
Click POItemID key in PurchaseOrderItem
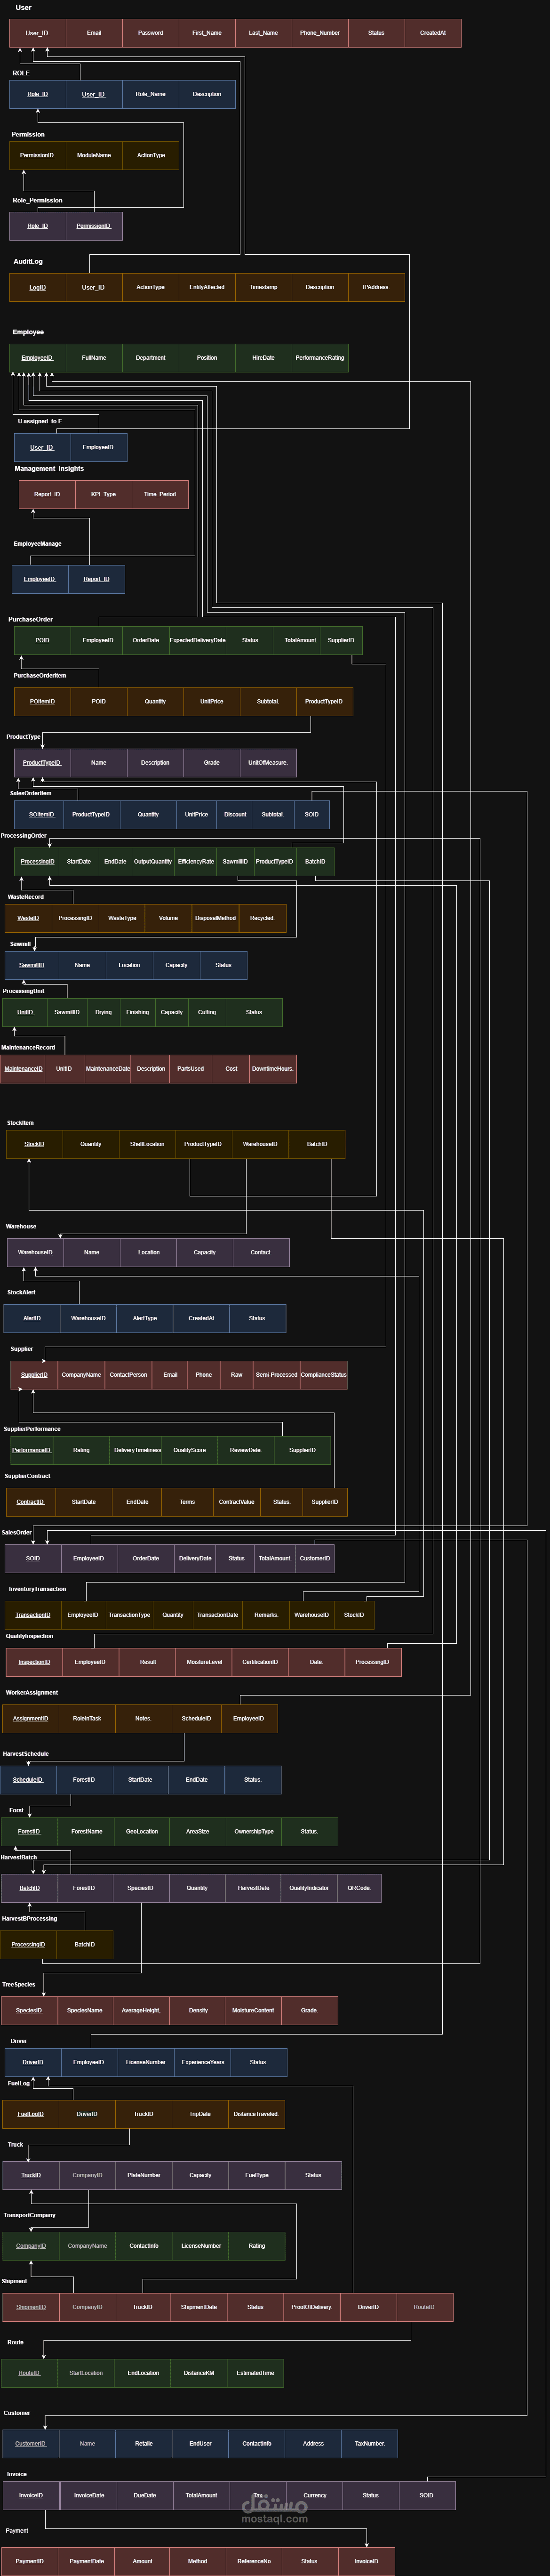[42, 701]
